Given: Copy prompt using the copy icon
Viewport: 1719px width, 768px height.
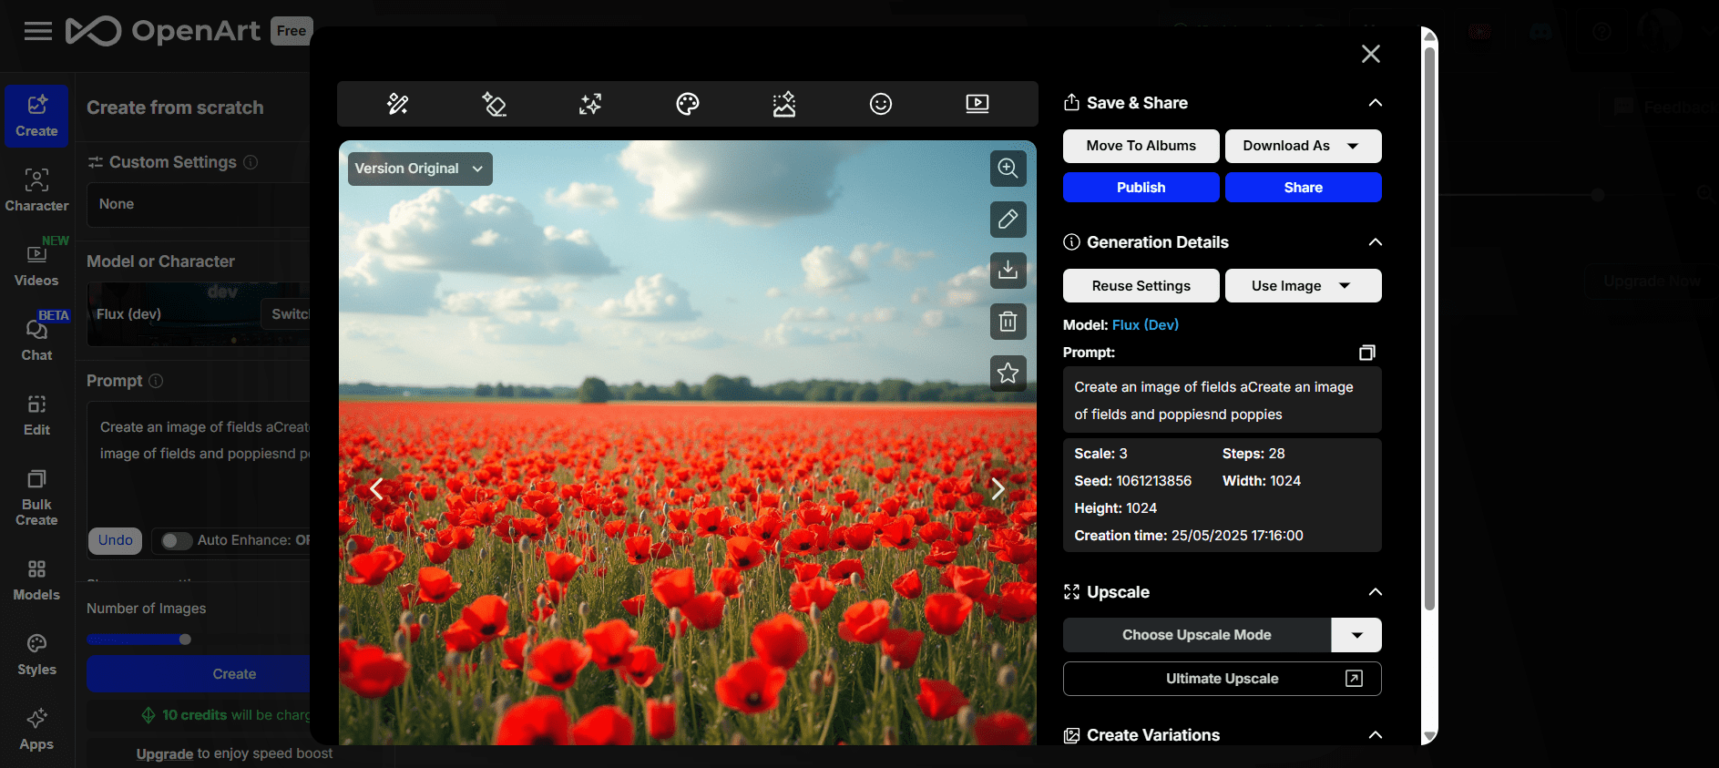Looking at the screenshot, I should (1366, 353).
